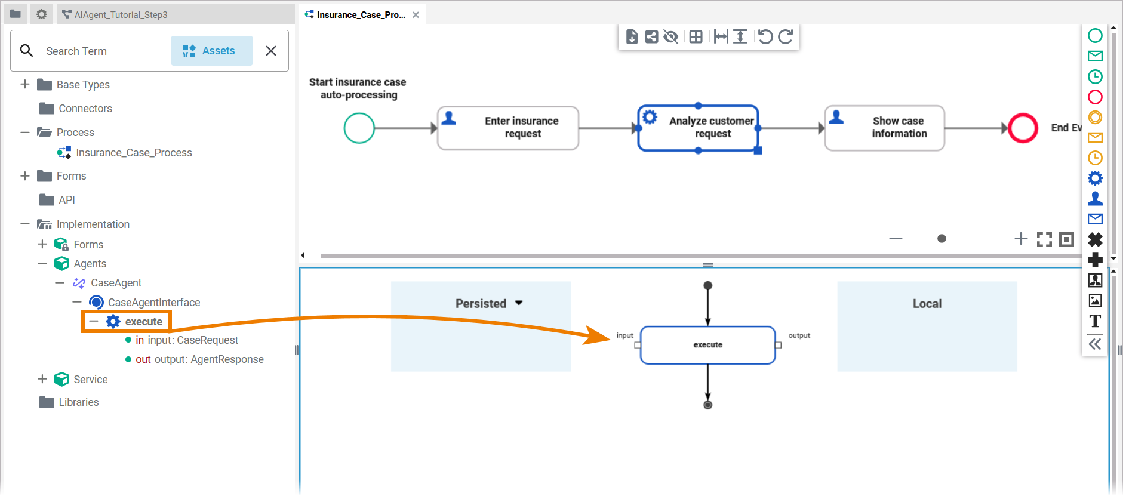Open settings via the gear icon at top-left
The height and width of the screenshot is (496, 1123).
(41, 14)
